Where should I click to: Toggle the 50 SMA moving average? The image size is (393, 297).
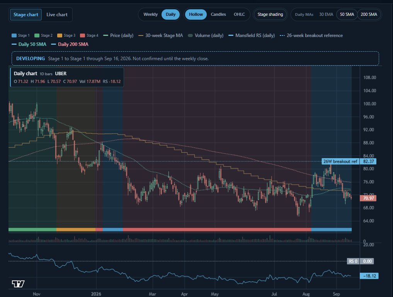[x=347, y=14]
